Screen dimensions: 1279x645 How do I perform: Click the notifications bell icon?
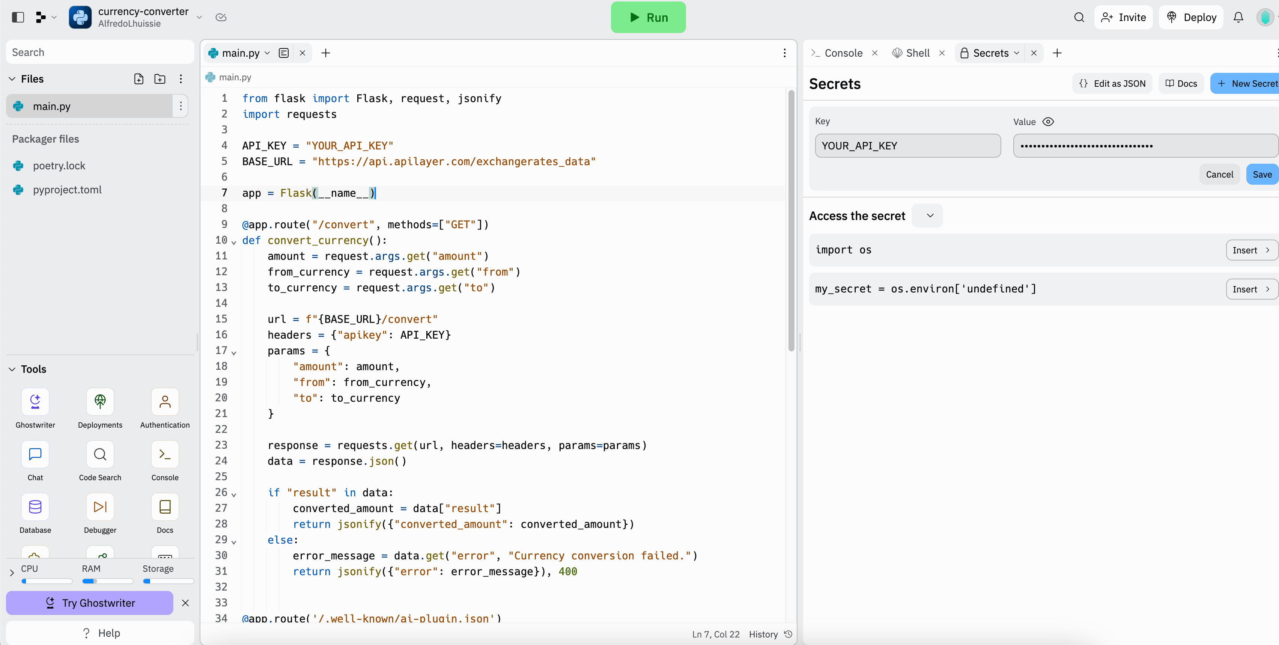tap(1238, 17)
